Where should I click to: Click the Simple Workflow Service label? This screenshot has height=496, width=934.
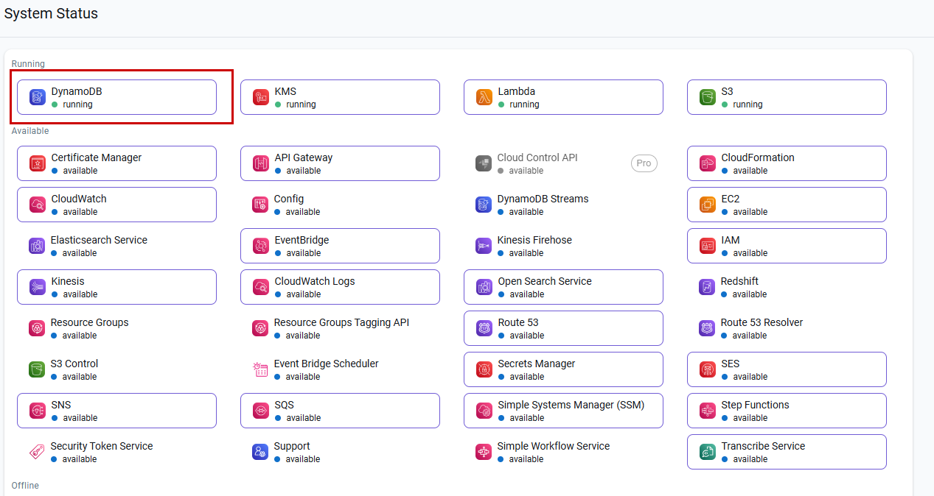pyautogui.click(x=554, y=446)
